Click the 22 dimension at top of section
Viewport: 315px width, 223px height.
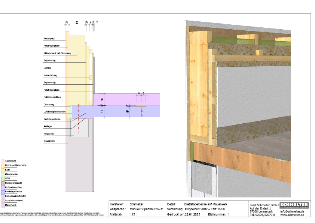pos(77,23)
